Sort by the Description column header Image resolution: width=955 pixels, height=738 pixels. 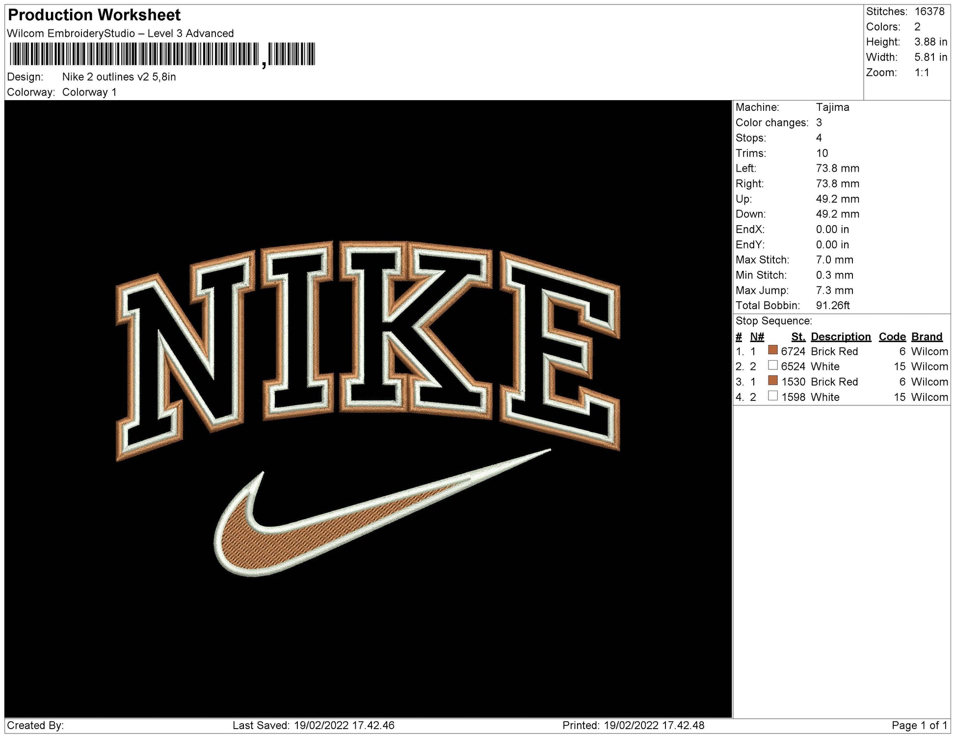tap(841, 337)
